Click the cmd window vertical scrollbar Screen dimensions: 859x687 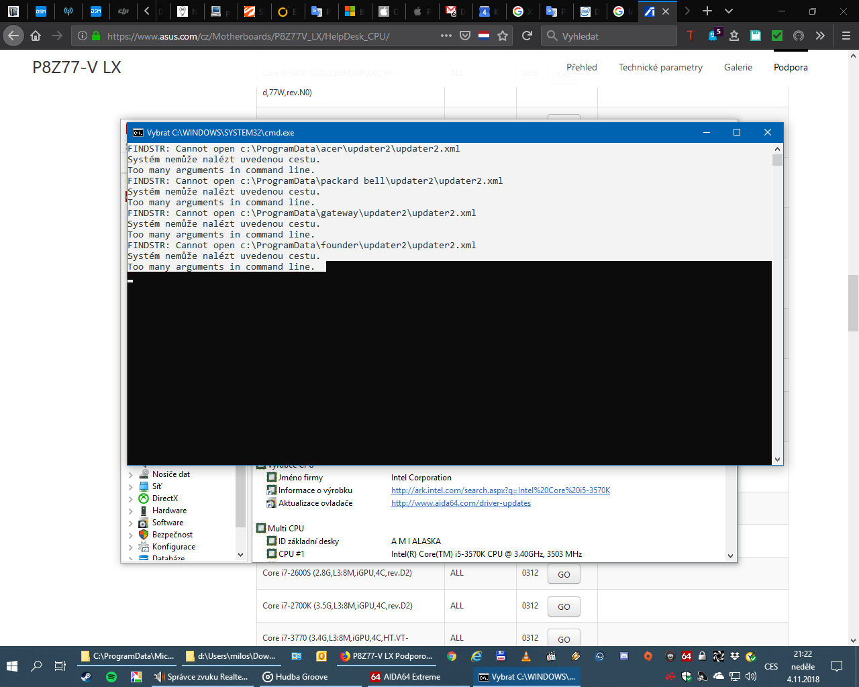pos(777,302)
